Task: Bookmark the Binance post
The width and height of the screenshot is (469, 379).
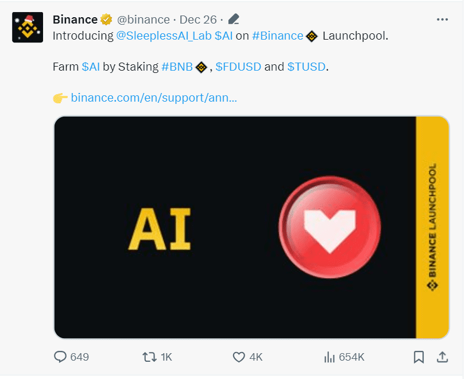Action: (418, 357)
